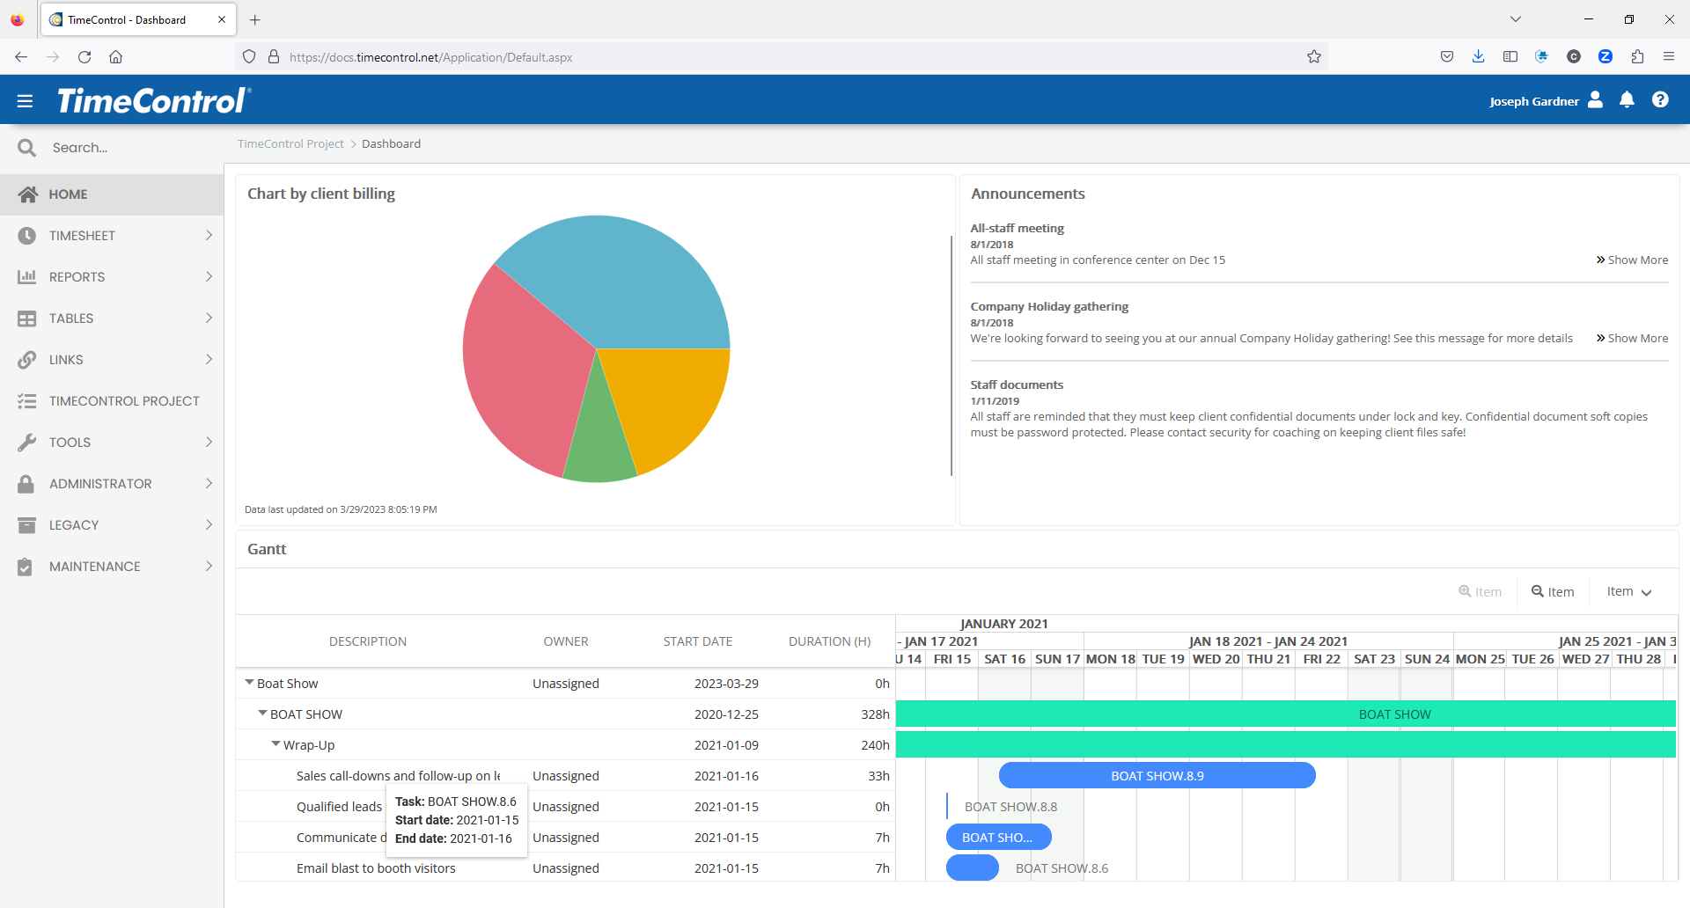
Task: Collapse the Wrap-Up task group
Action: [x=276, y=744]
